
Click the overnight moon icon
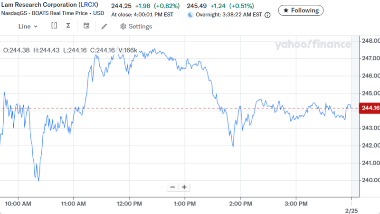pos(190,15)
